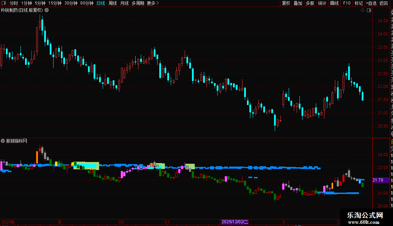Click month 10 label on time axis
393x226 pixels.
coord(121,222)
